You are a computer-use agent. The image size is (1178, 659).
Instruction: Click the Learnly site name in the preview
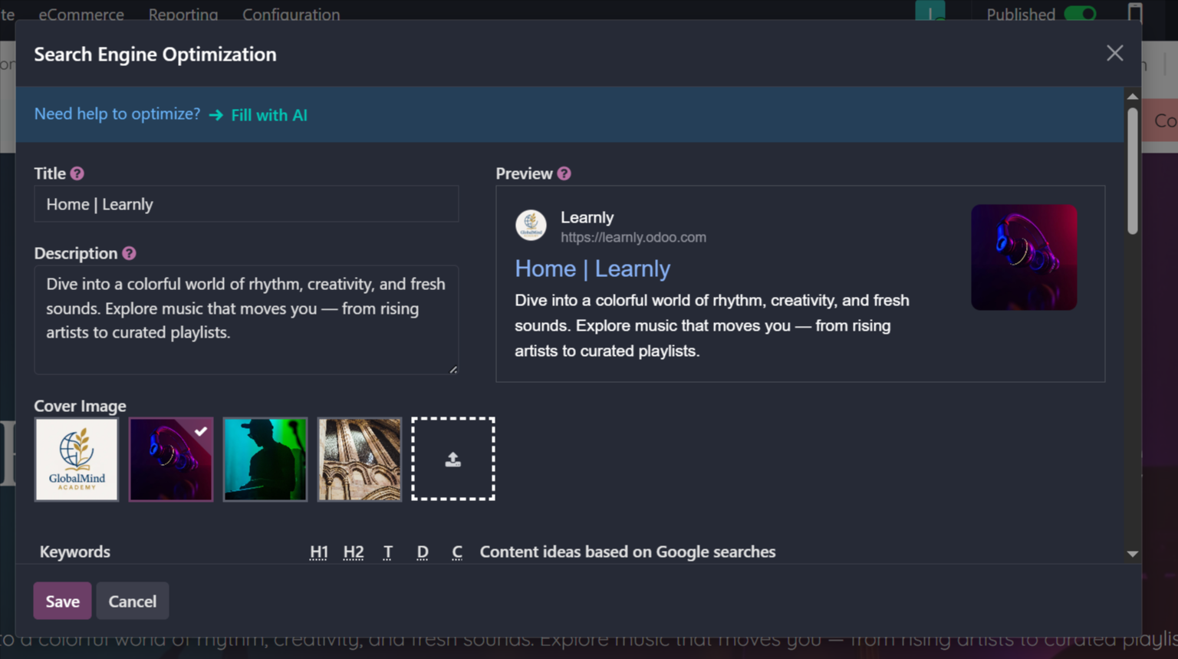(x=587, y=218)
